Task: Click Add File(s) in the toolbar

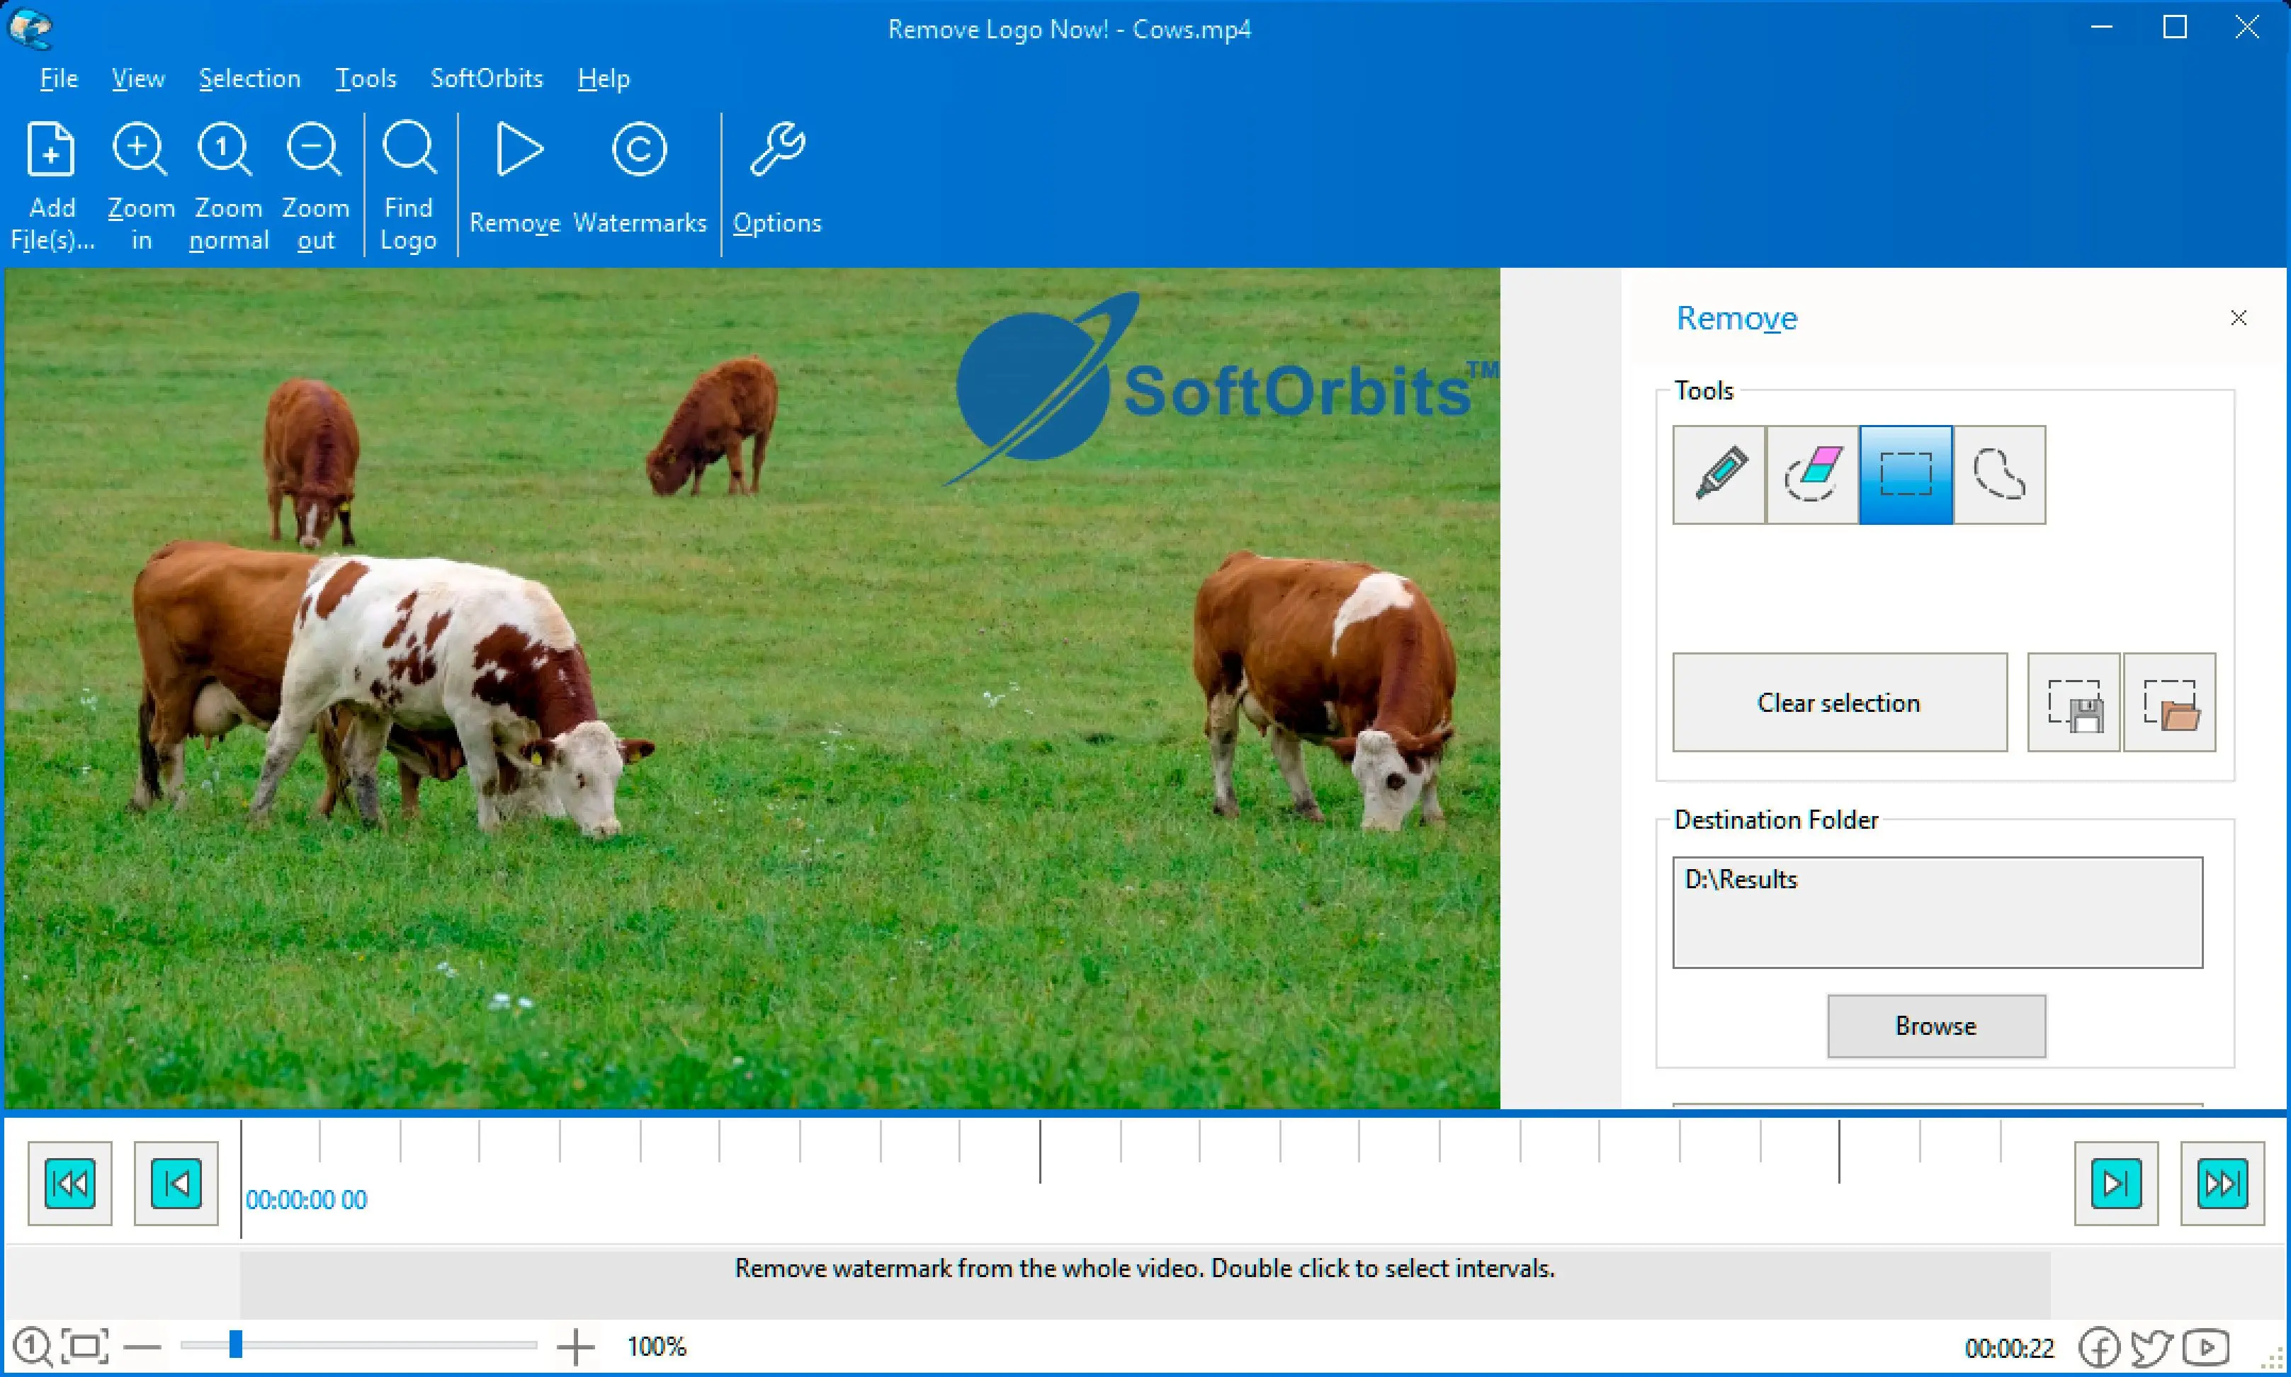Action: point(52,186)
